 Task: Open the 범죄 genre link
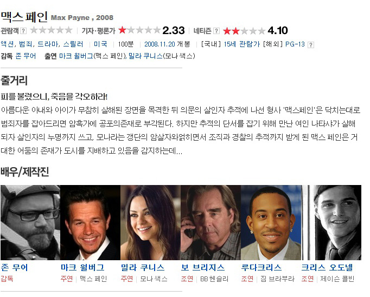pos(25,44)
